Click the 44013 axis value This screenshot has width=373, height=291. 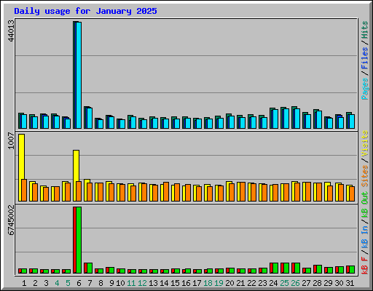tap(11, 31)
